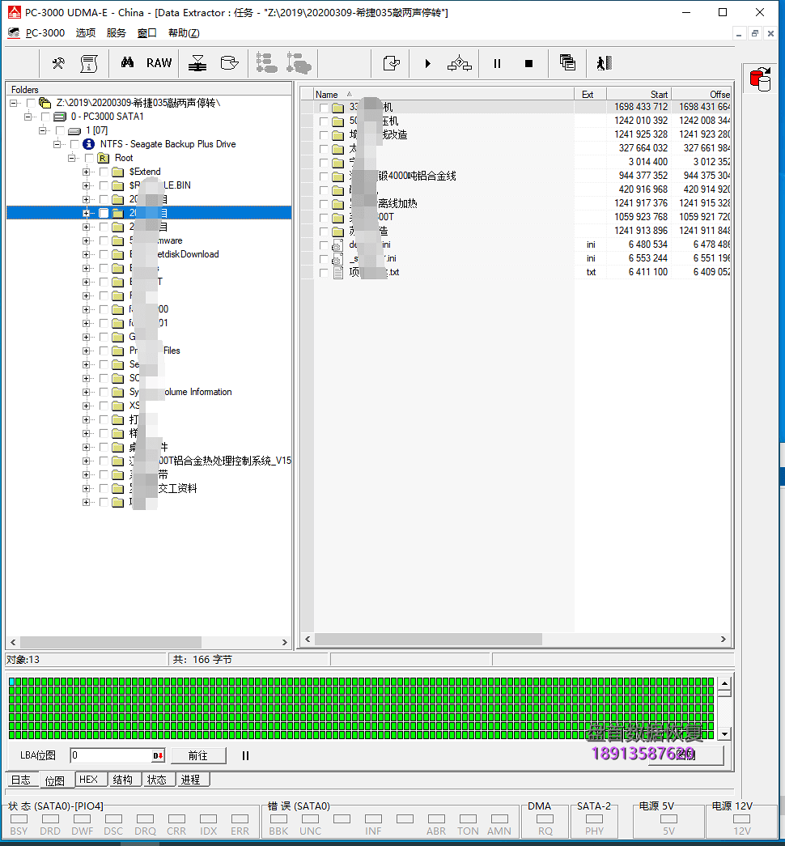Sort by the Name column header
785x846 pixels.
click(443, 95)
